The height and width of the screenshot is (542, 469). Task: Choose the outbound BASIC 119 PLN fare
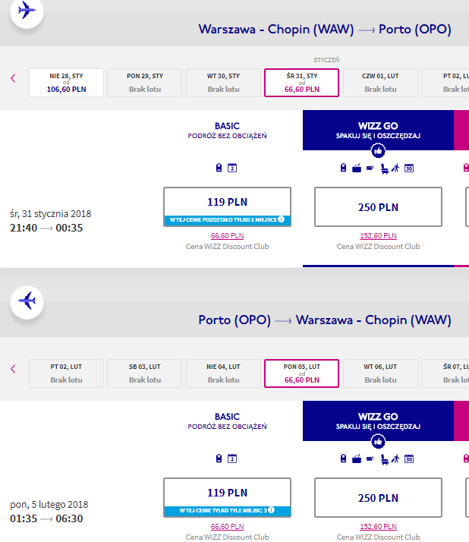(x=227, y=206)
